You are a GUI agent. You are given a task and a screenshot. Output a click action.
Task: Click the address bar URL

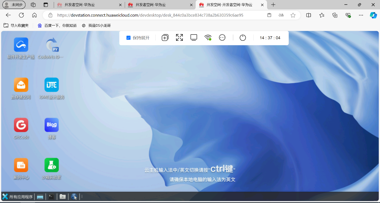pyautogui.click(x=150, y=15)
